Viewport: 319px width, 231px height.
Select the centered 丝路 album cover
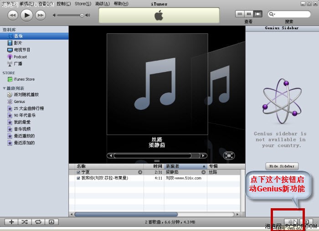click(157, 84)
